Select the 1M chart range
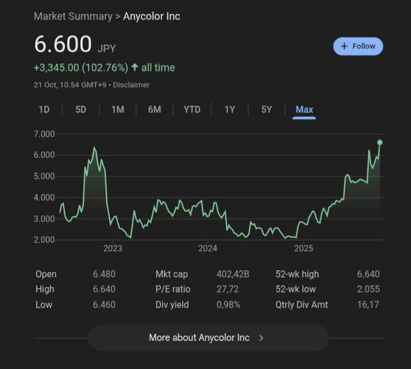The image size is (411, 369). [118, 109]
